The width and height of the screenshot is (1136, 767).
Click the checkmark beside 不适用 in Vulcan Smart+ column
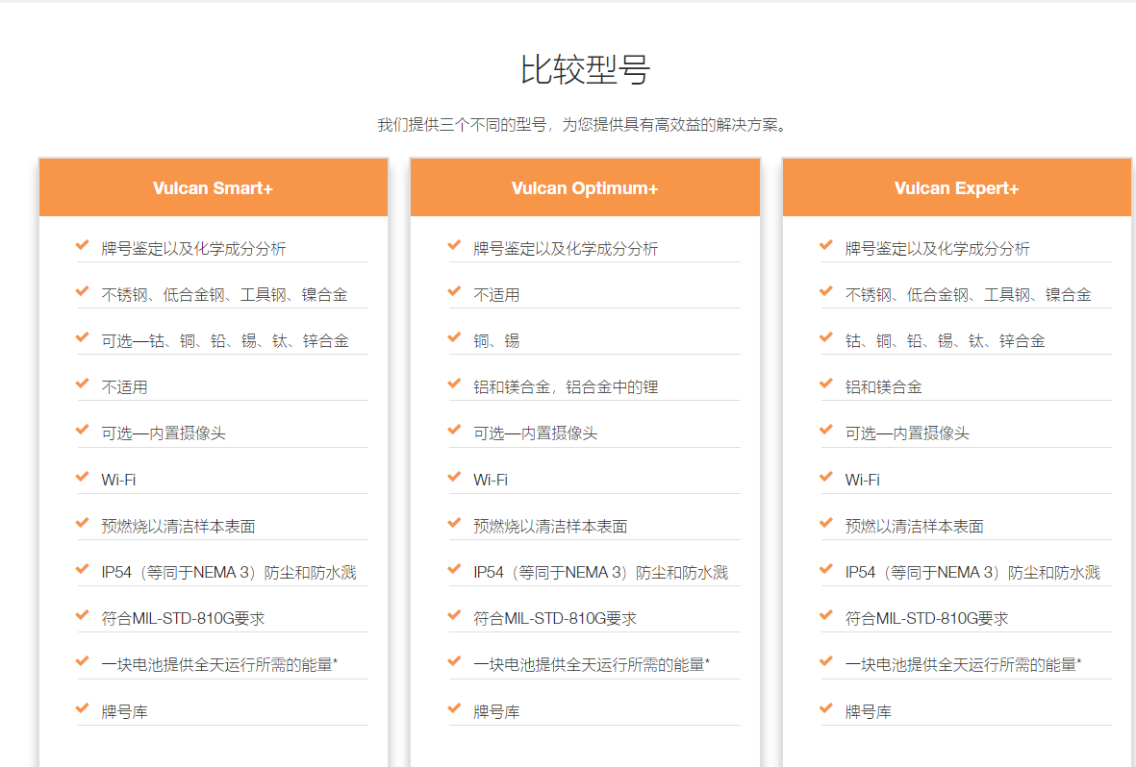[x=81, y=384]
